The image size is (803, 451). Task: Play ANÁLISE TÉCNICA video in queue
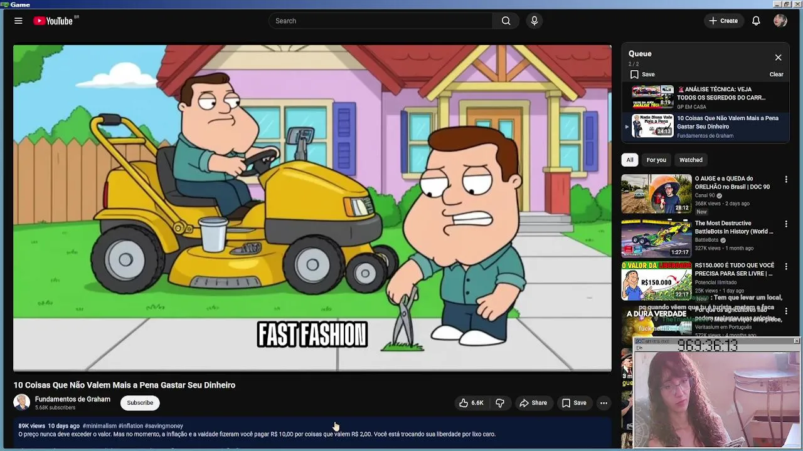705,97
